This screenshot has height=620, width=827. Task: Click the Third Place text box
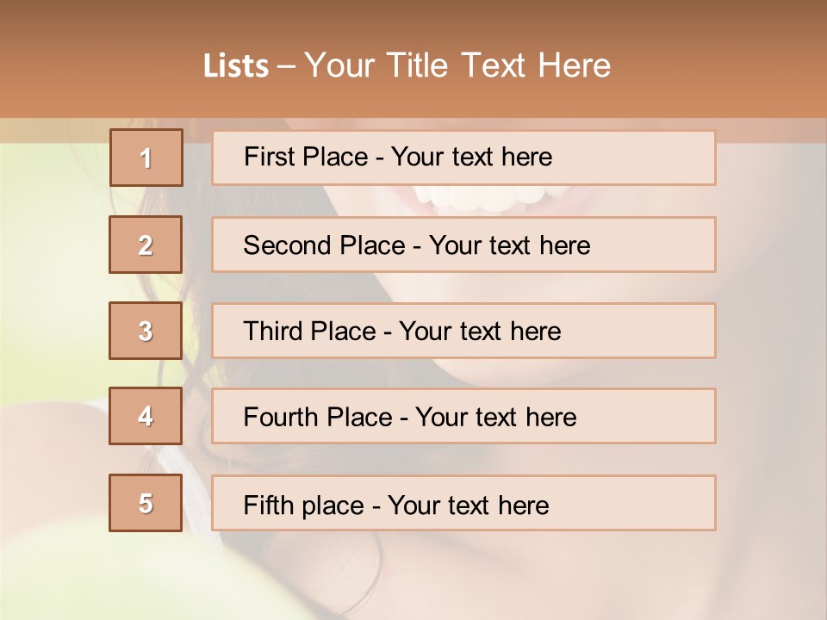(x=463, y=331)
